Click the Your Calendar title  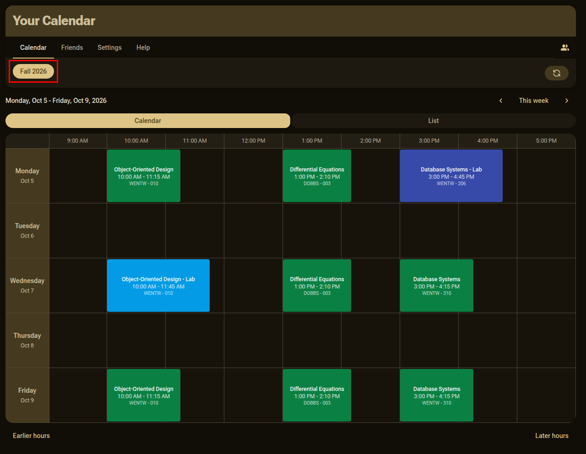point(54,21)
